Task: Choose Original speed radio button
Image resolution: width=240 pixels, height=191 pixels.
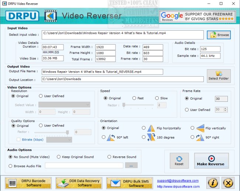Action: point(106,98)
